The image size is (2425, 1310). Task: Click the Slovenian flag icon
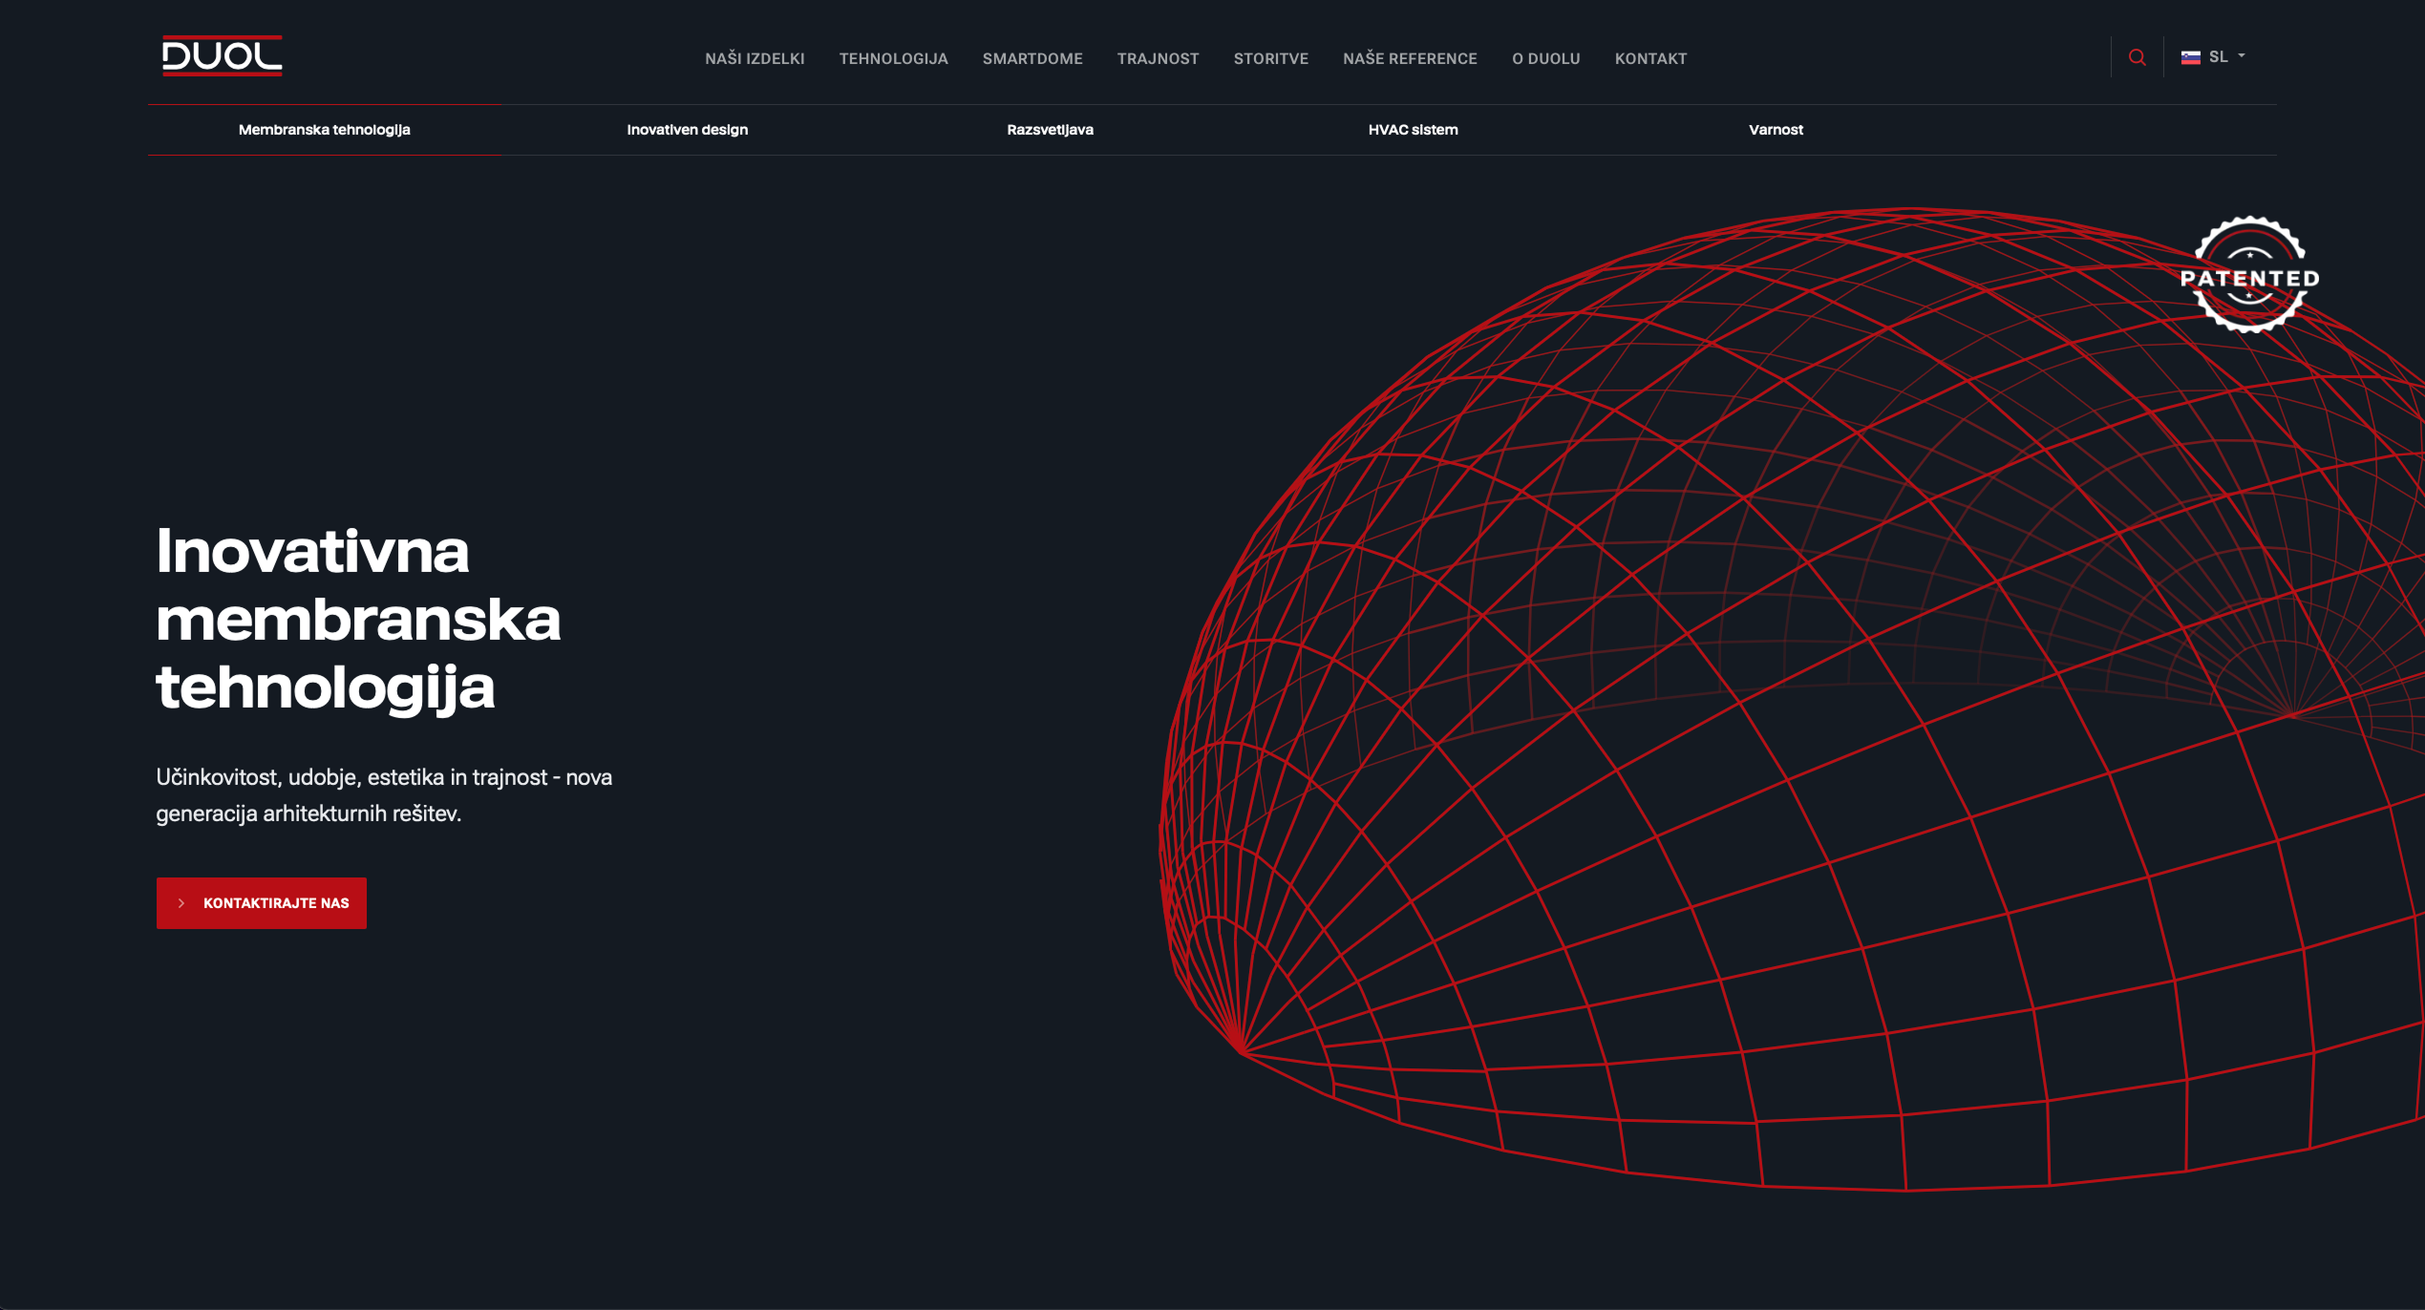[x=2190, y=57]
